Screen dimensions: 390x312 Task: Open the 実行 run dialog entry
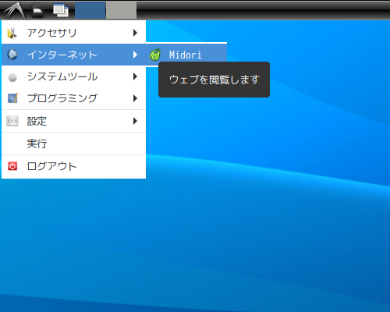(73, 144)
